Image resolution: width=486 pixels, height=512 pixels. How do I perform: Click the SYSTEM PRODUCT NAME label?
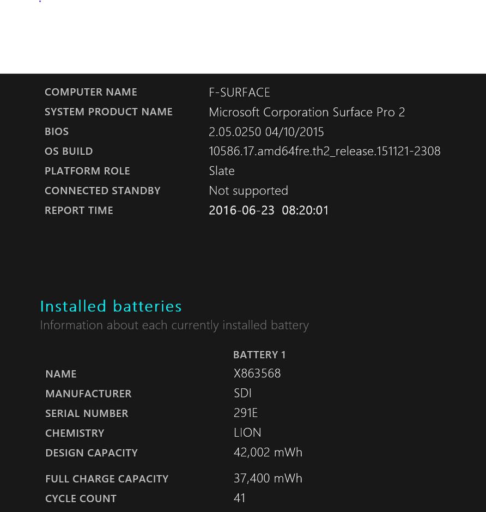108,112
